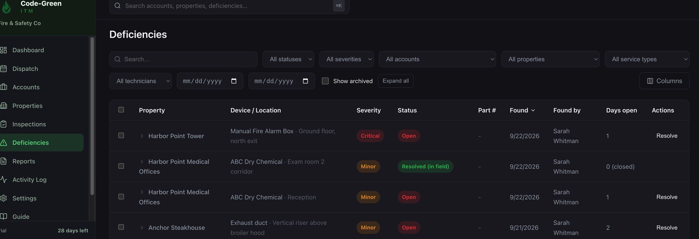Enable the Show archived checkbox
The height and width of the screenshot is (239, 699).
[325, 81]
